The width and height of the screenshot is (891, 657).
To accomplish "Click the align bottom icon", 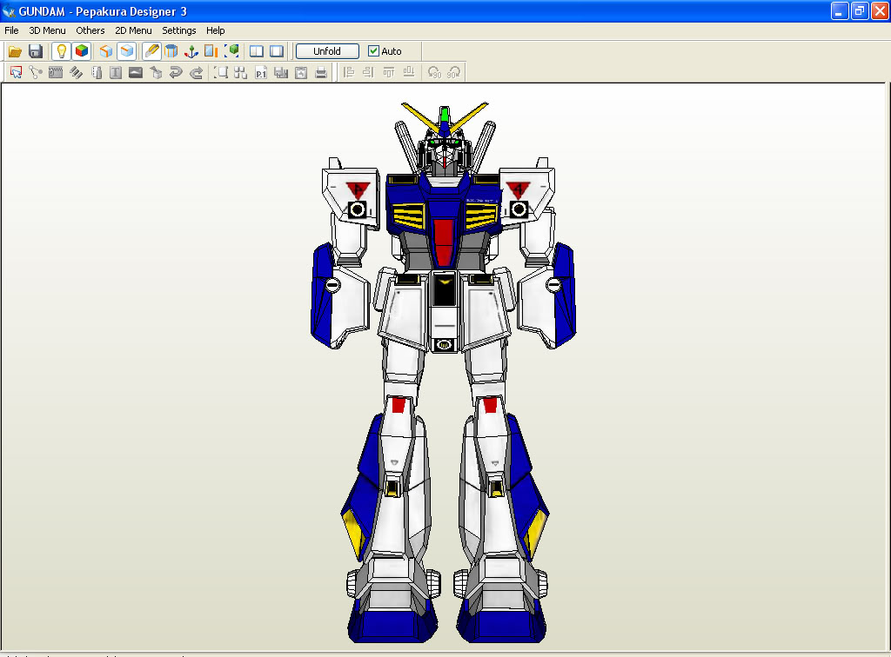I will pyautogui.click(x=409, y=72).
